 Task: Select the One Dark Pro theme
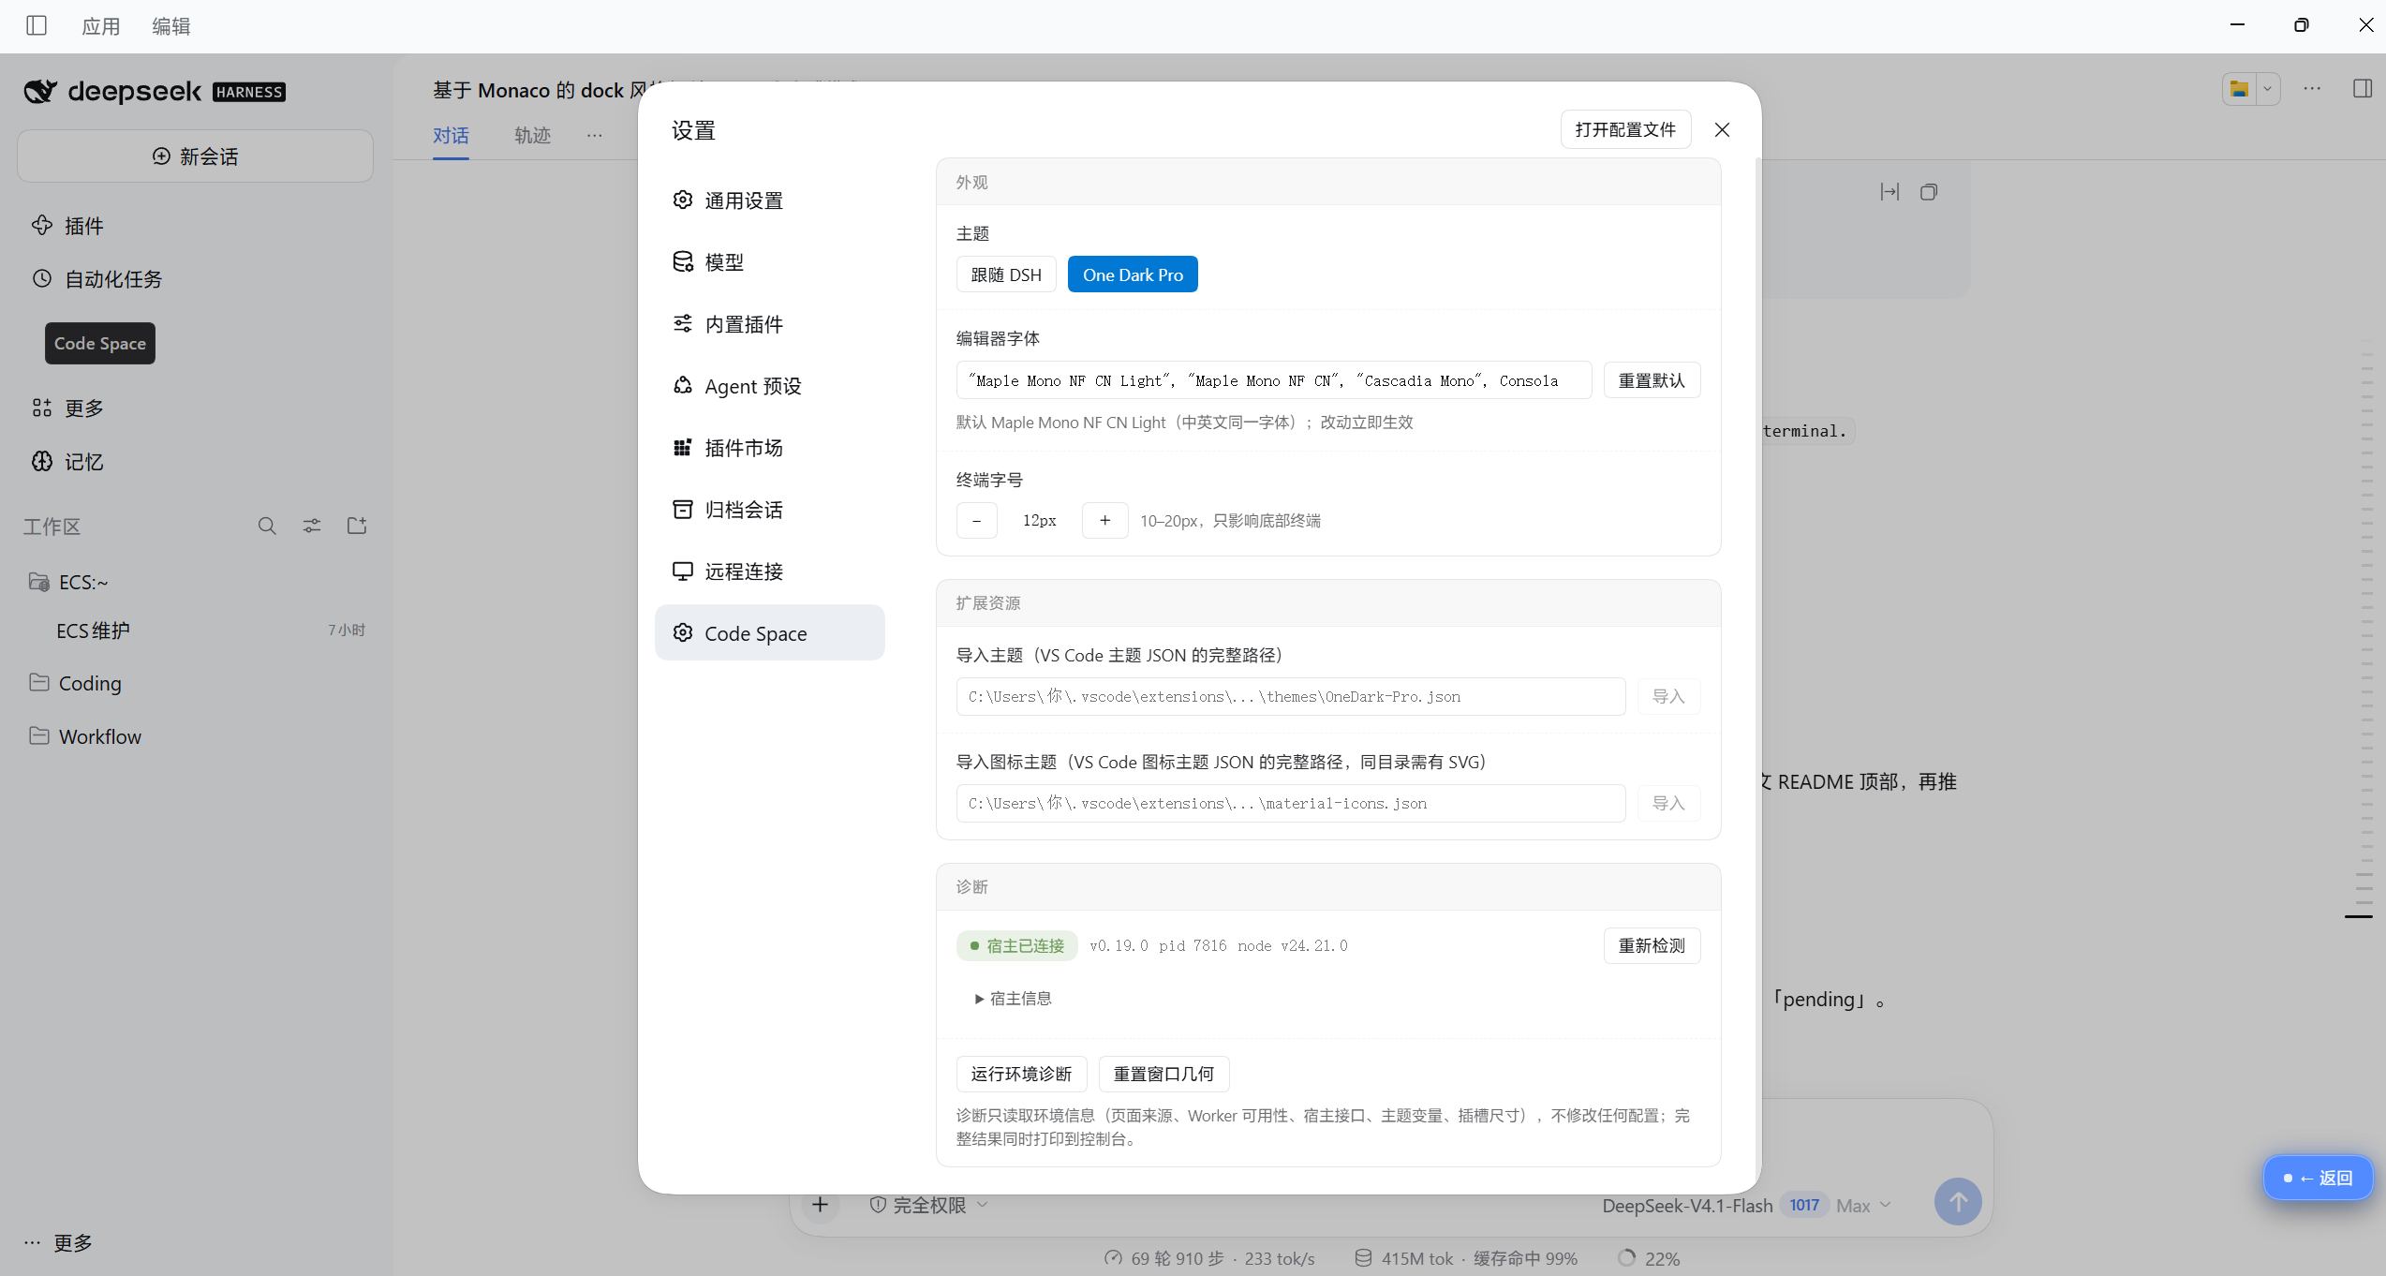tap(1133, 274)
